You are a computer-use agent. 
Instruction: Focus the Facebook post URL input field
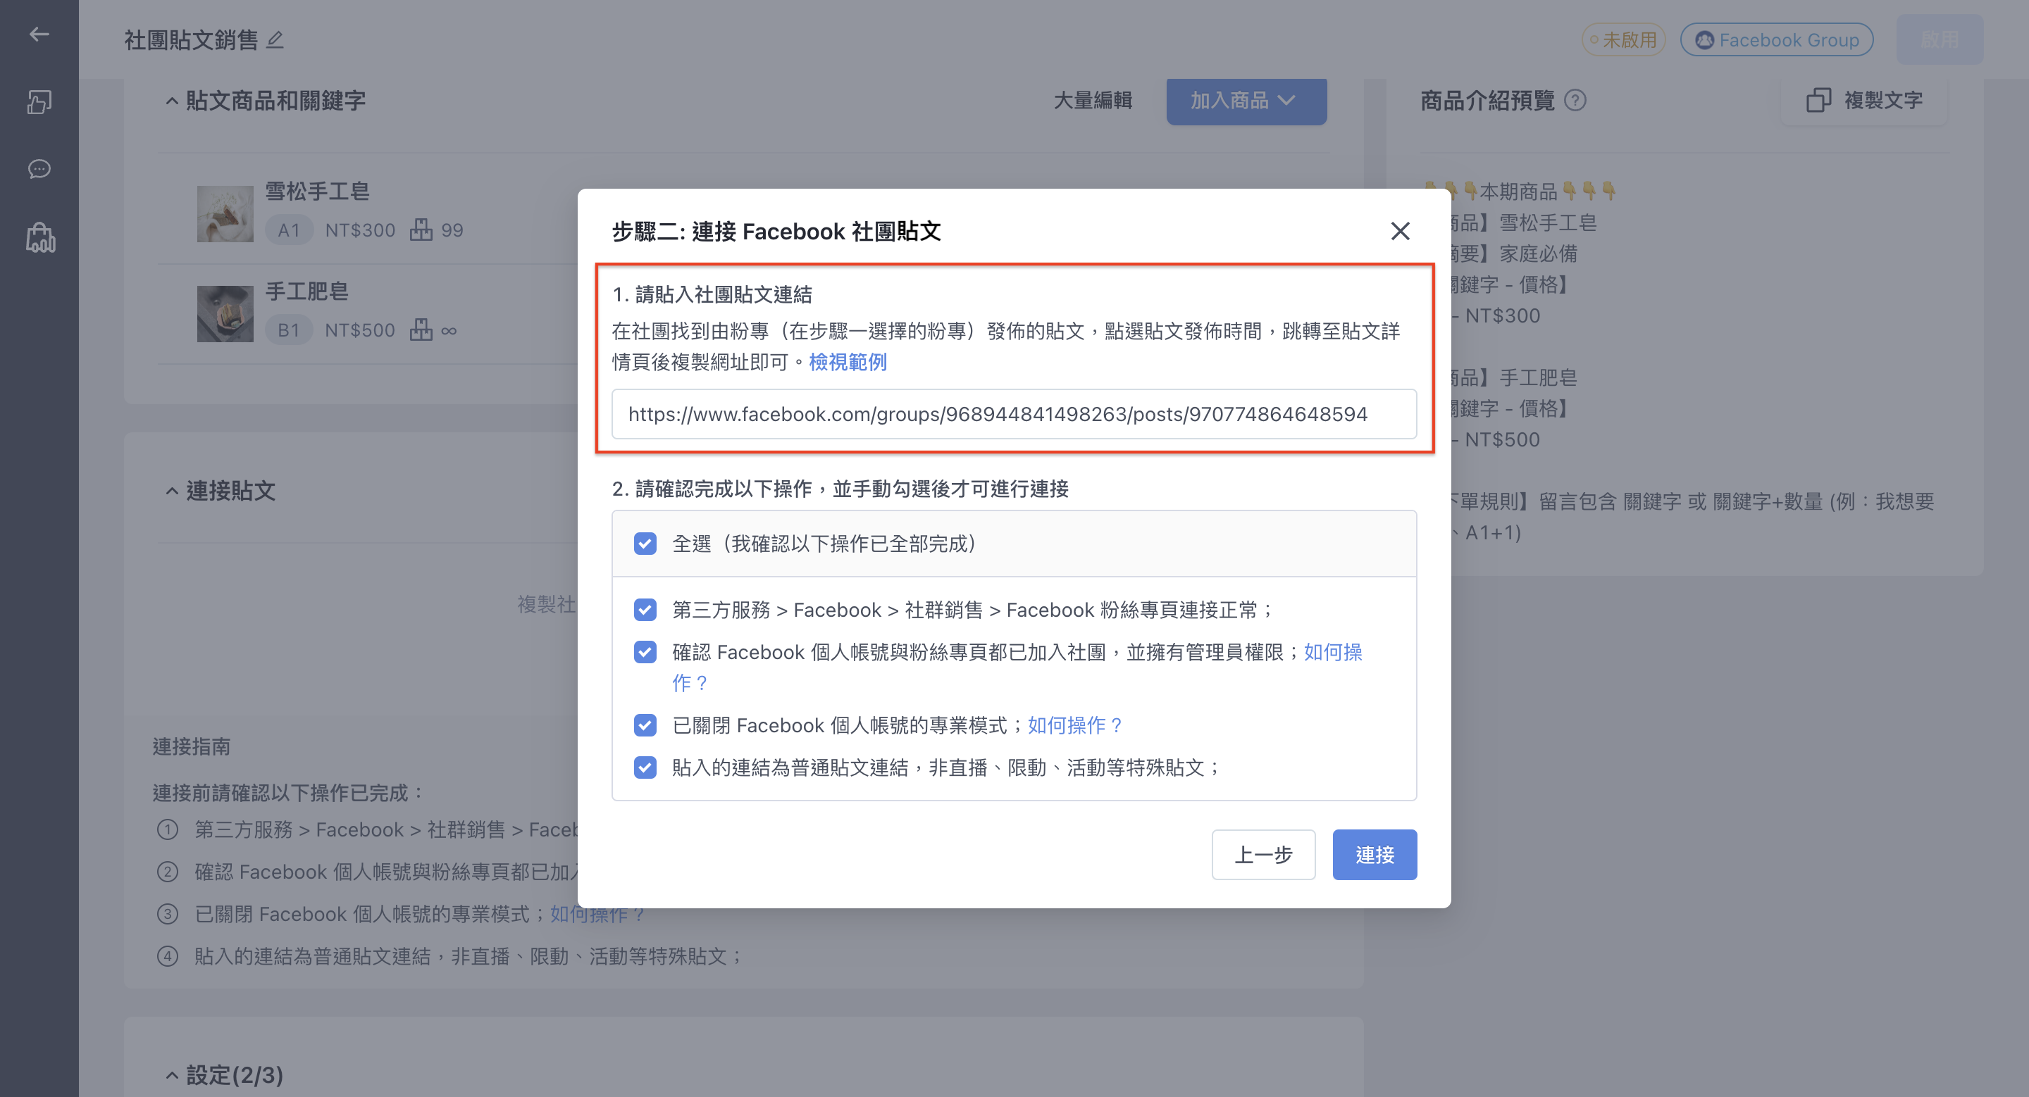click(1014, 414)
